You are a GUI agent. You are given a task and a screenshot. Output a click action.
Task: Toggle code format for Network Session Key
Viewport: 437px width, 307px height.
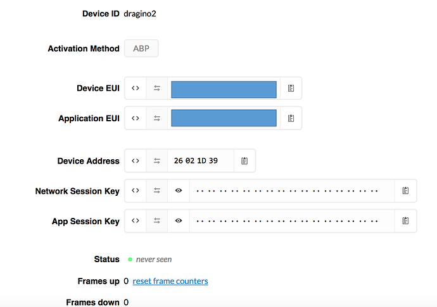(136, 191)
